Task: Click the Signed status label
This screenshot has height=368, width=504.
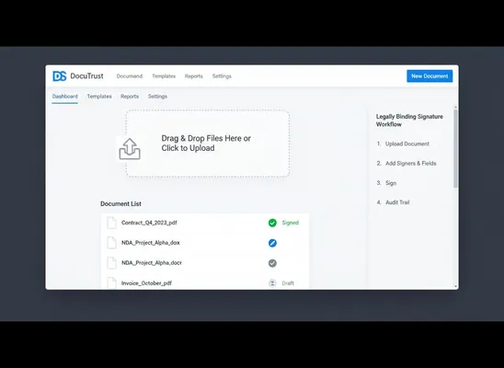Action: pyautogui.click(x=291, y=223)
